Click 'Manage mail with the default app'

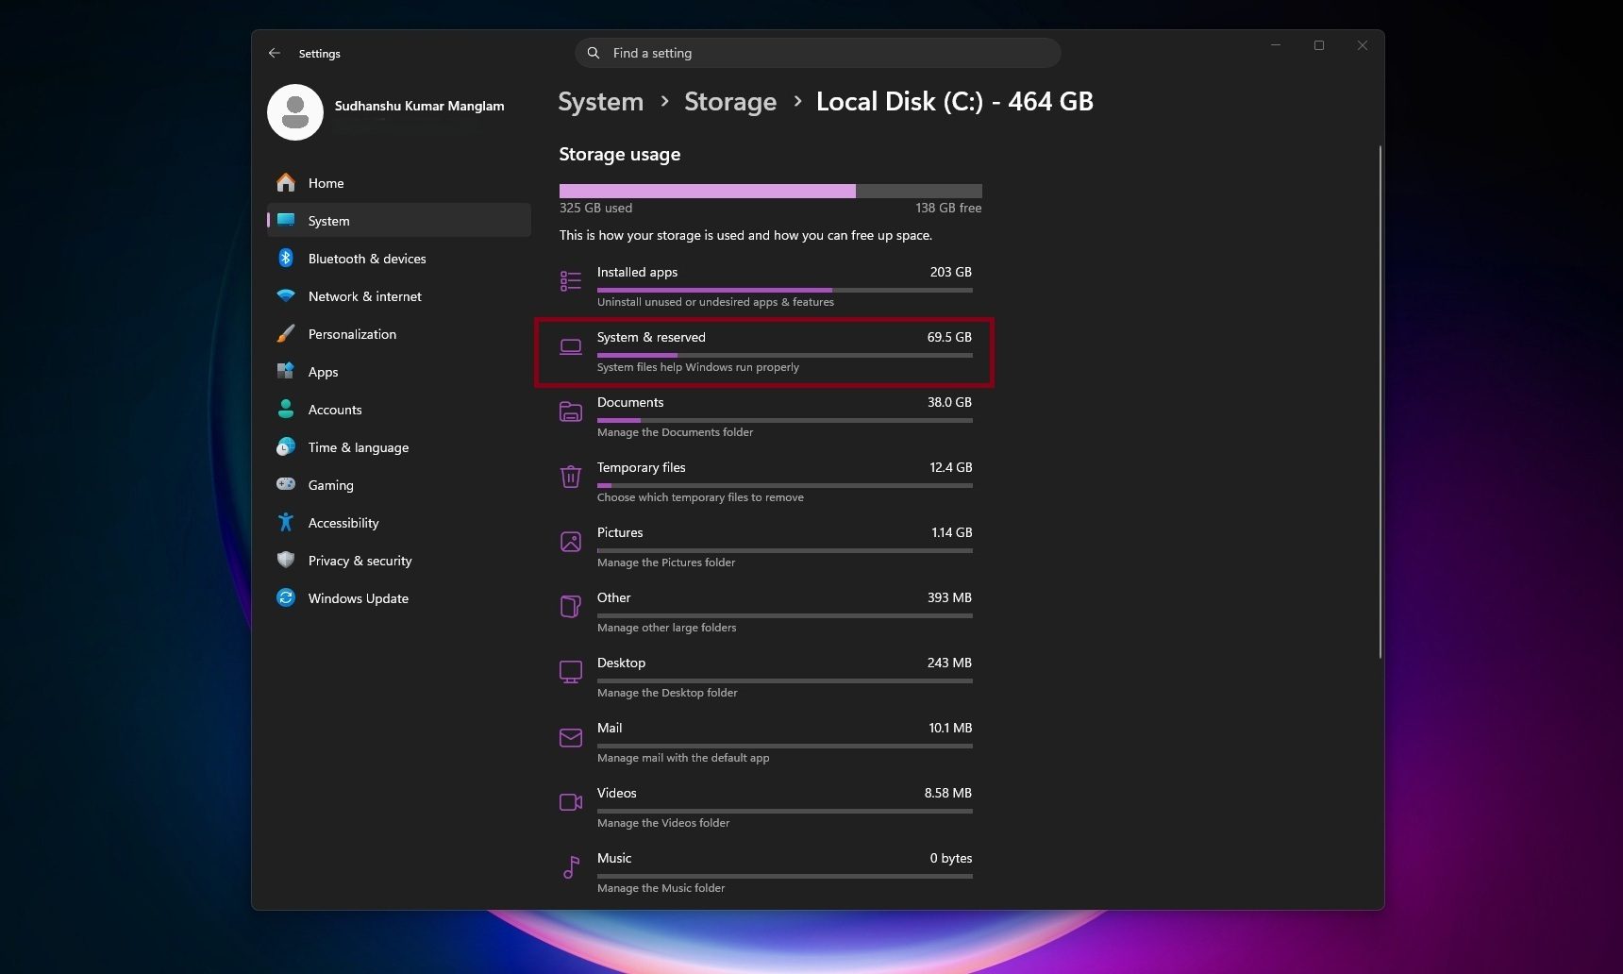click(683, 758)
